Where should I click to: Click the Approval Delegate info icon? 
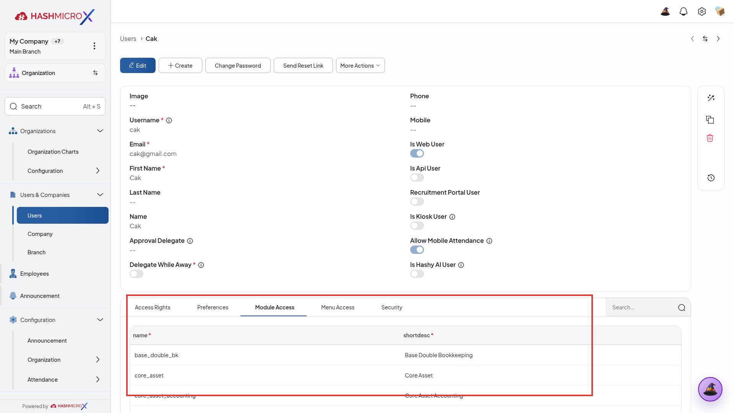pyautogui.click(x=190, y=241)
